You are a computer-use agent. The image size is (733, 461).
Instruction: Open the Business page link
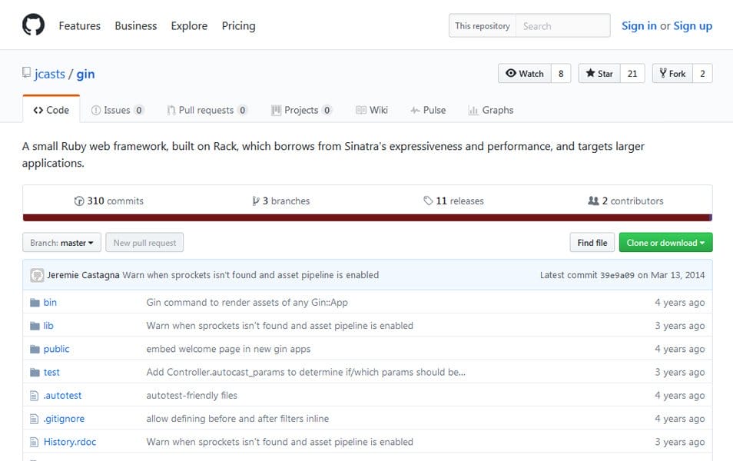click(135, 25)
